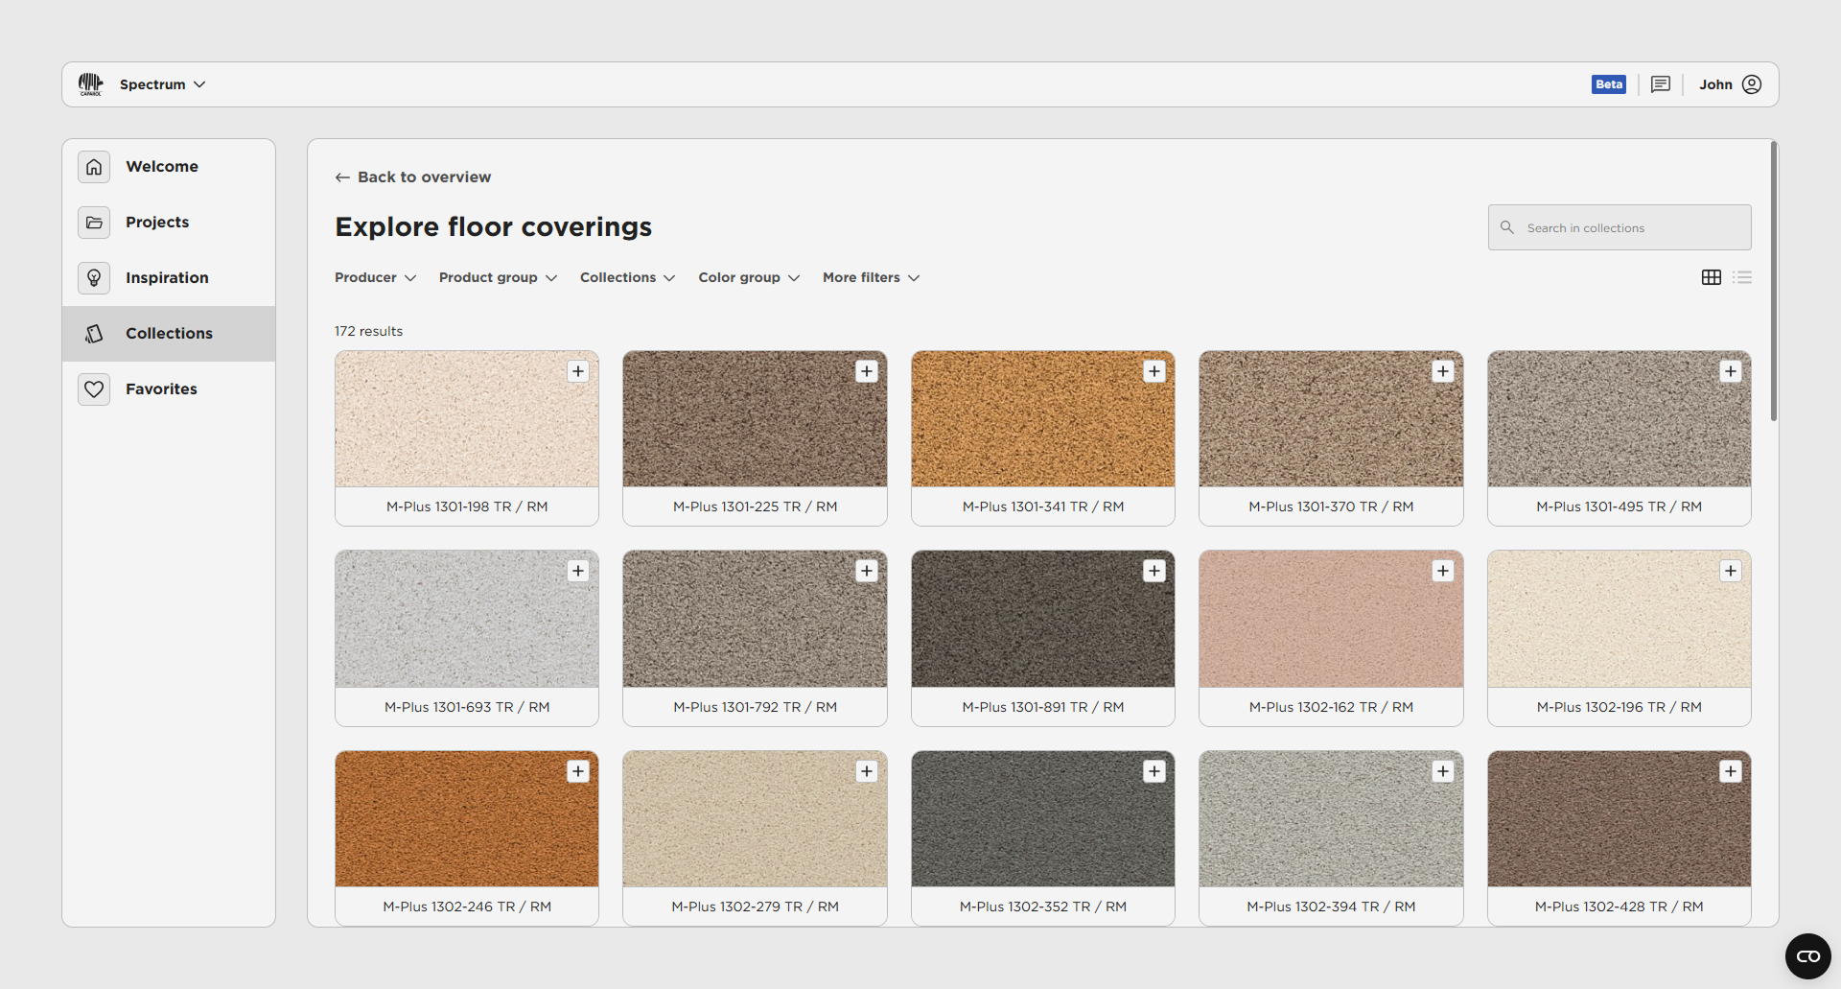Click the Favorites heart icon
This screenshot has width=1841, height=989.
(94, 389)
